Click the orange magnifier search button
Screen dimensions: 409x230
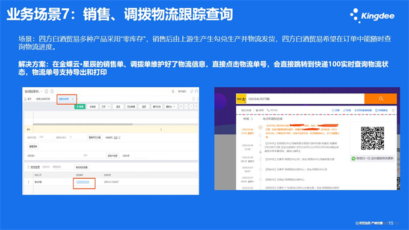pos(381,99)
